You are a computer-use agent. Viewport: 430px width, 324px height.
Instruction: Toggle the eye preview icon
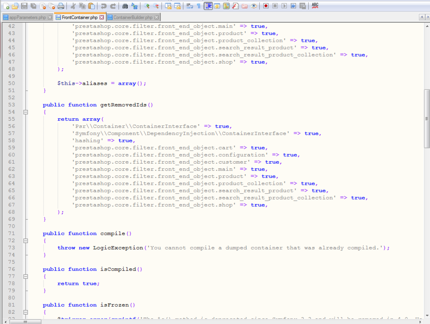tap(254, 6)
